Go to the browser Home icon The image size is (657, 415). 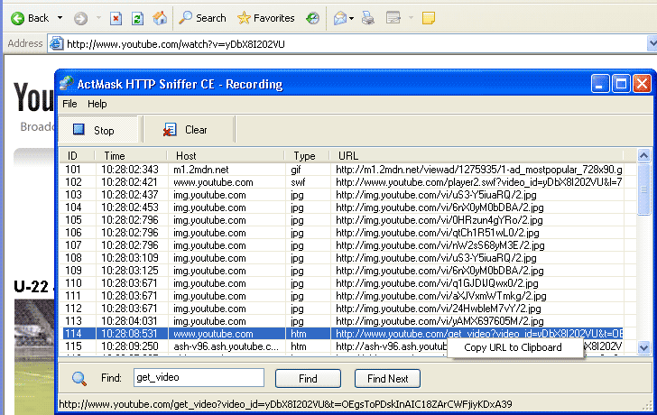point(160,18)
